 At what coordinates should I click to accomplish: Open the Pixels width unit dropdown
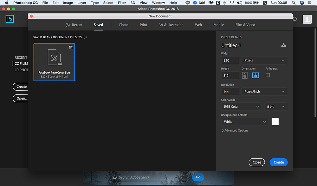264,60
